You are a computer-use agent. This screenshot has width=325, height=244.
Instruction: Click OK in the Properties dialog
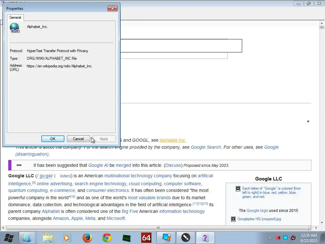point(53,139)
